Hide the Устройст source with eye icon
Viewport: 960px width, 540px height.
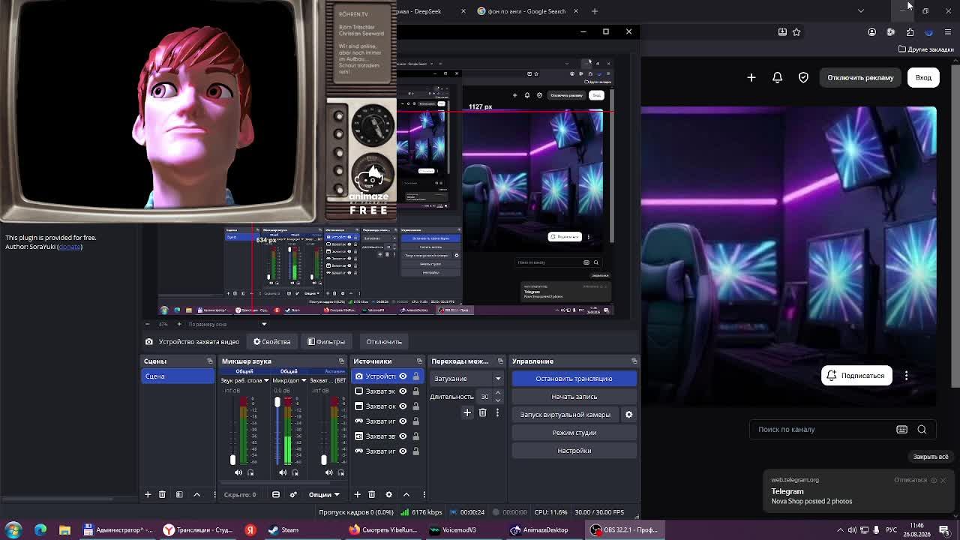(403, 376)
